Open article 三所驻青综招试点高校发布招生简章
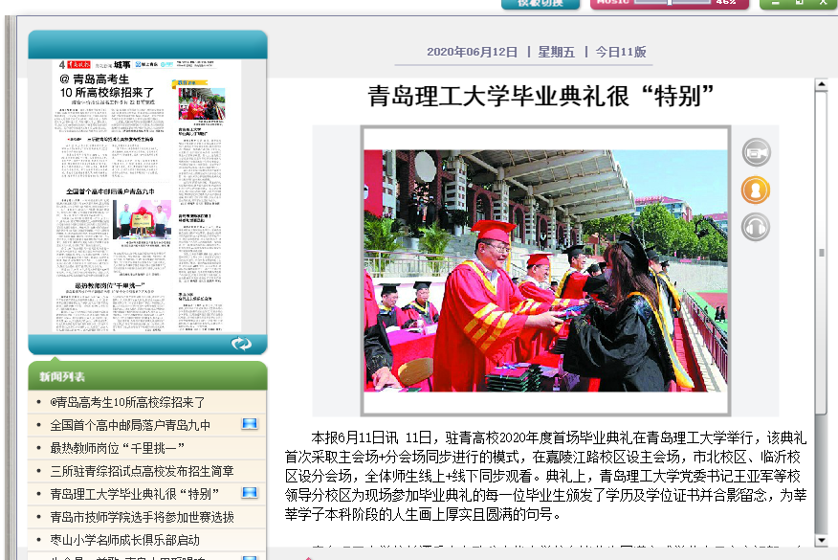 coord(142,471)
